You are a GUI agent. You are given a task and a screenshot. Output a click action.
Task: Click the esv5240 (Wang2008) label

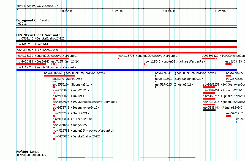[x=67, y=79]
